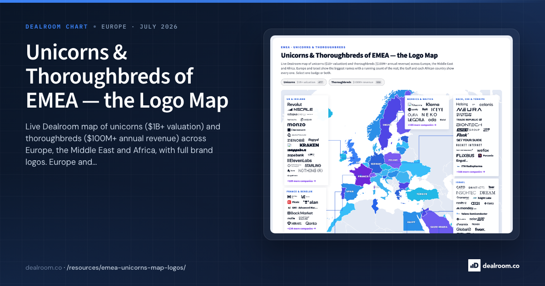This screenshot has width=545, height=286.
Task: Click the STARLING logo
Action: pyautogui.click(x=313, y=166)
